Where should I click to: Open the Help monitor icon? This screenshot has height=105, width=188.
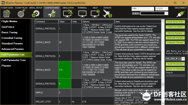[x=95, y=13]
